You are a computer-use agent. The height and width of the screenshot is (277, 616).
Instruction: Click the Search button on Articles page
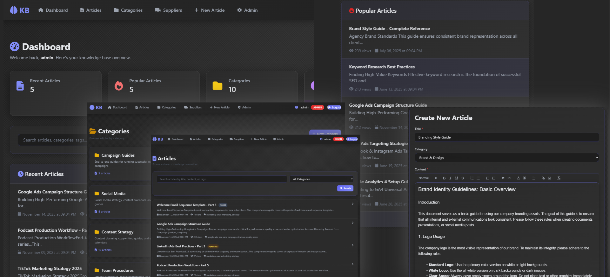345,188
